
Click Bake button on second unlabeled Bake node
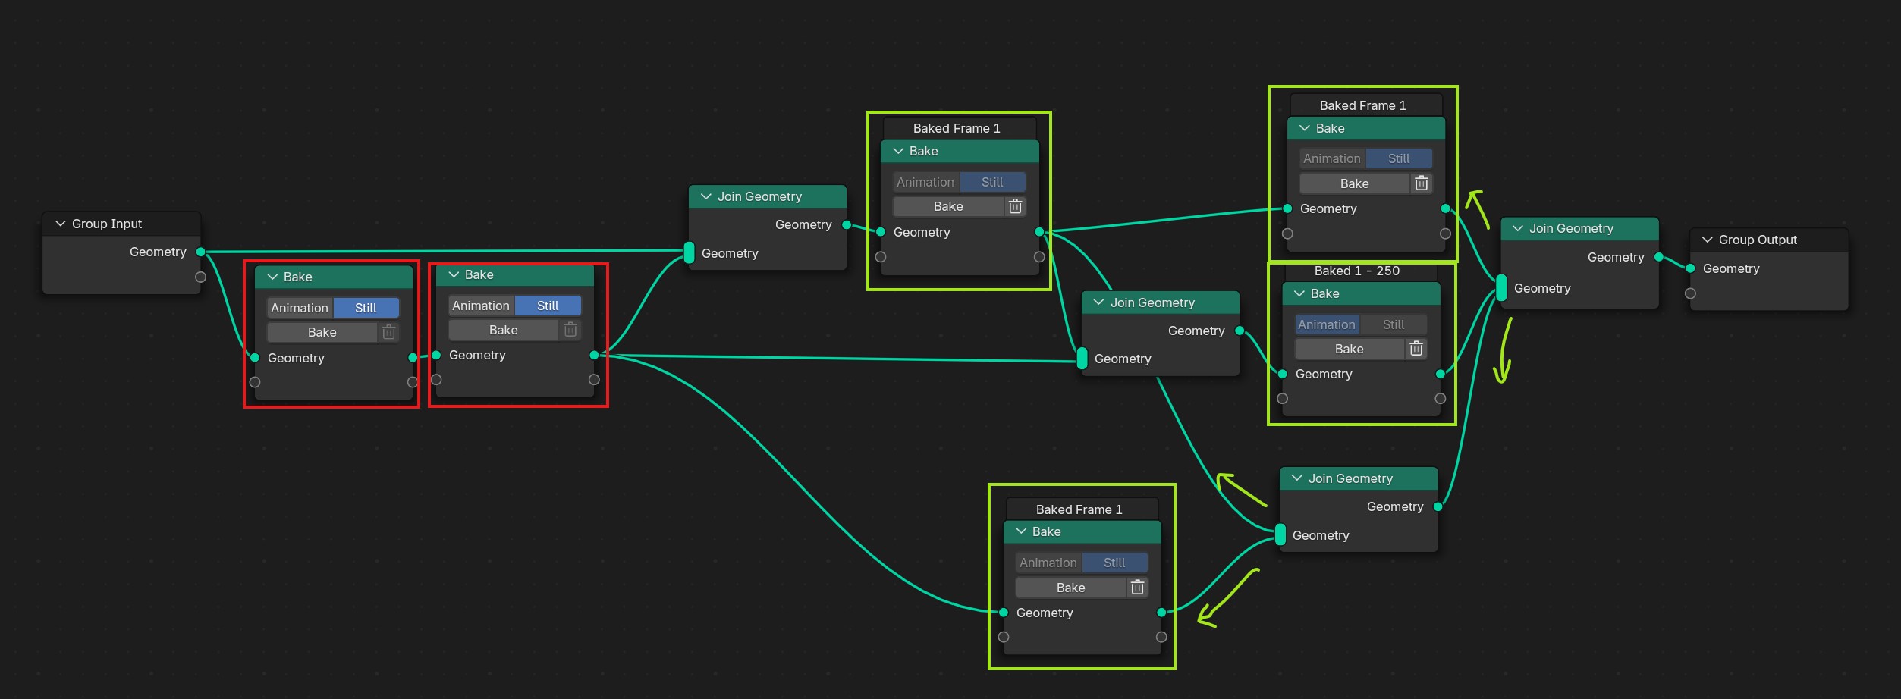point(503,330)
